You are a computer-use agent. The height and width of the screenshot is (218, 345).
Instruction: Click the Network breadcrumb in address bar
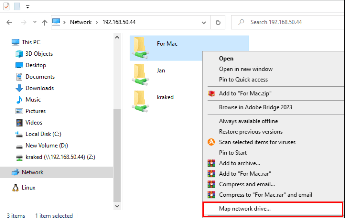[80, 22]
